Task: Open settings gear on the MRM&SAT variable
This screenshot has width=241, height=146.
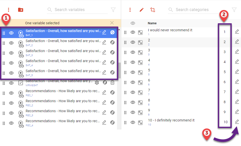Action: pos(97,82)
